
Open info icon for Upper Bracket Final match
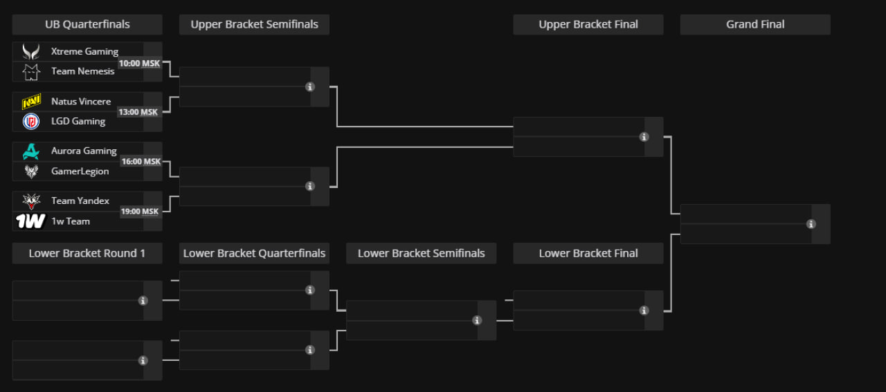point(644,137)
